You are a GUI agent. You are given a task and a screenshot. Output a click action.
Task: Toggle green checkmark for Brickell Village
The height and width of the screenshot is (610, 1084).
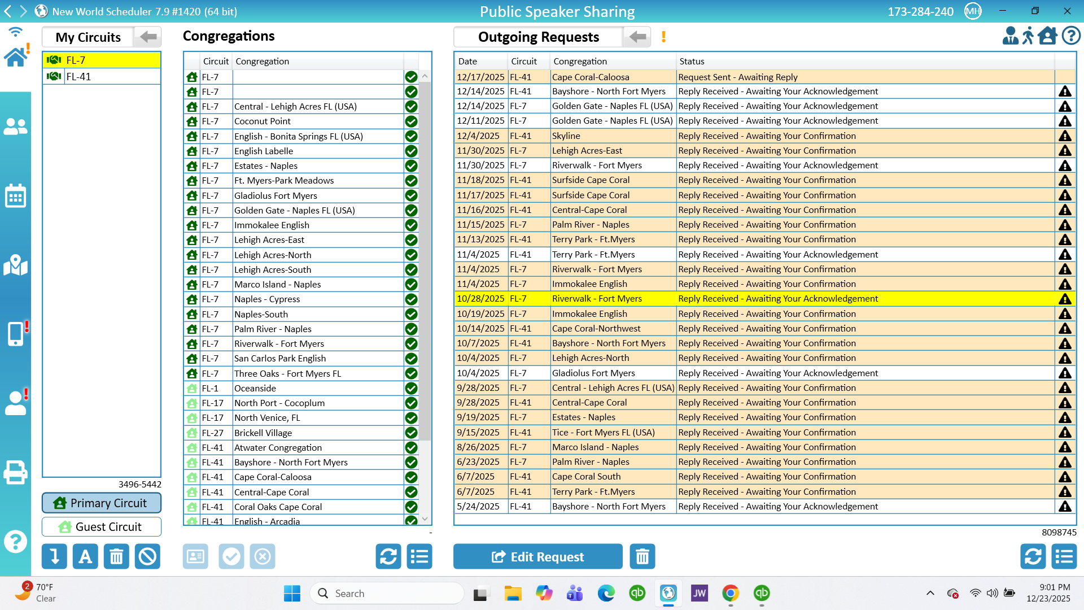tap(411, 433)
